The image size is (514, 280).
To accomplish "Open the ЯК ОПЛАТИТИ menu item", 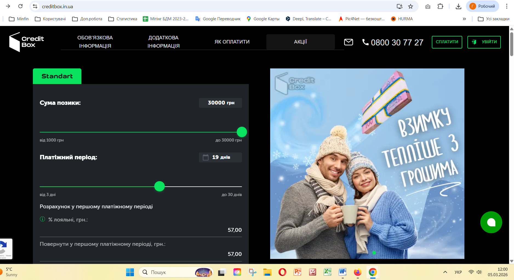I will [x=232, y=42].
